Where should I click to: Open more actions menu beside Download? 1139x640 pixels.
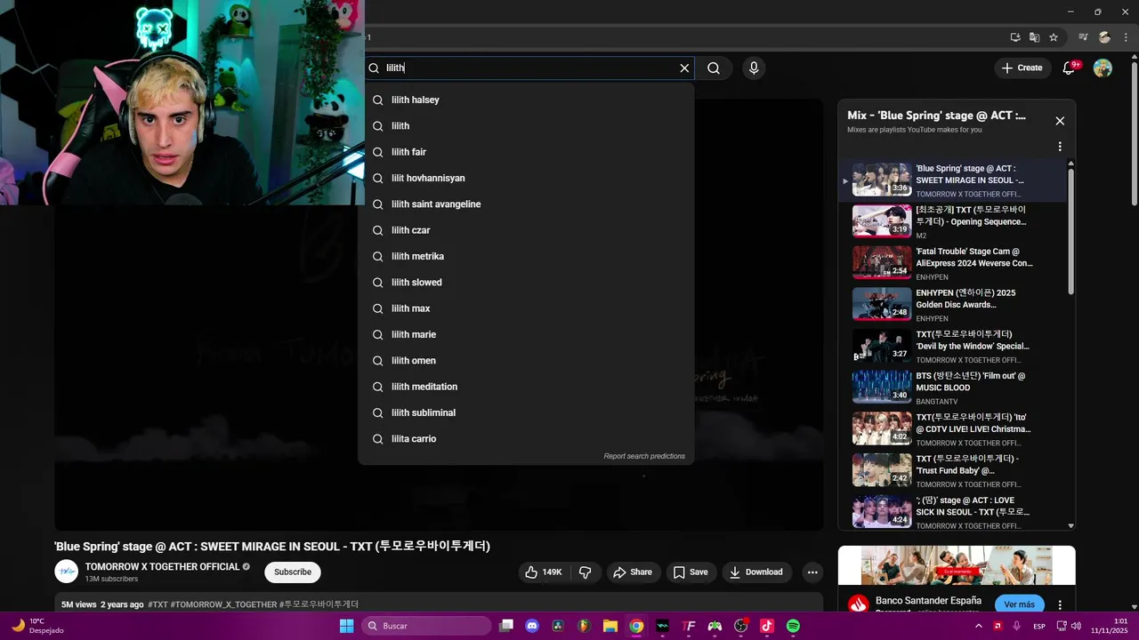click(812, 572)
